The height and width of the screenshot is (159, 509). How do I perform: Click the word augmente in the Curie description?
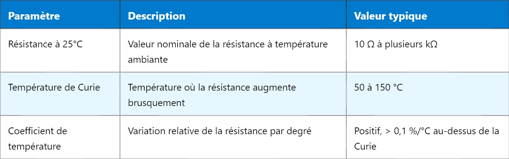click(x=277, y=87)
